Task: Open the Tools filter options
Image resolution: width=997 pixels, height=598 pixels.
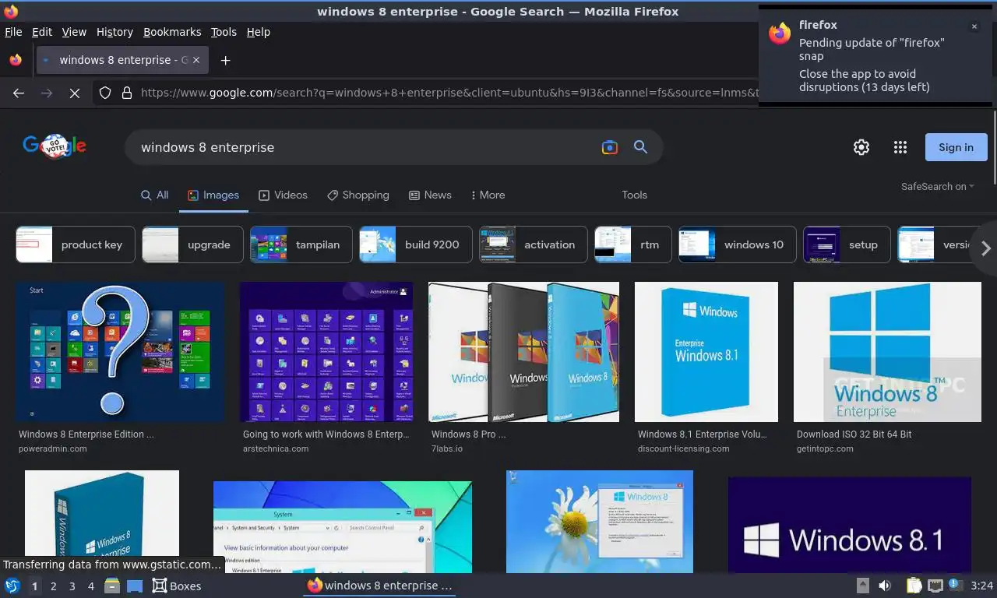Action: coord(634,195)
